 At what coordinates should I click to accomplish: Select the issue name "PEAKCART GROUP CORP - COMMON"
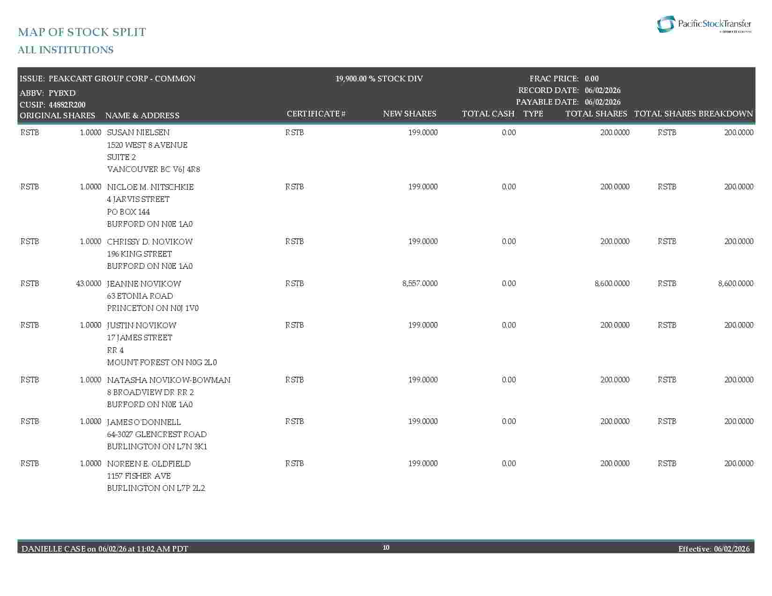[122, 79]
